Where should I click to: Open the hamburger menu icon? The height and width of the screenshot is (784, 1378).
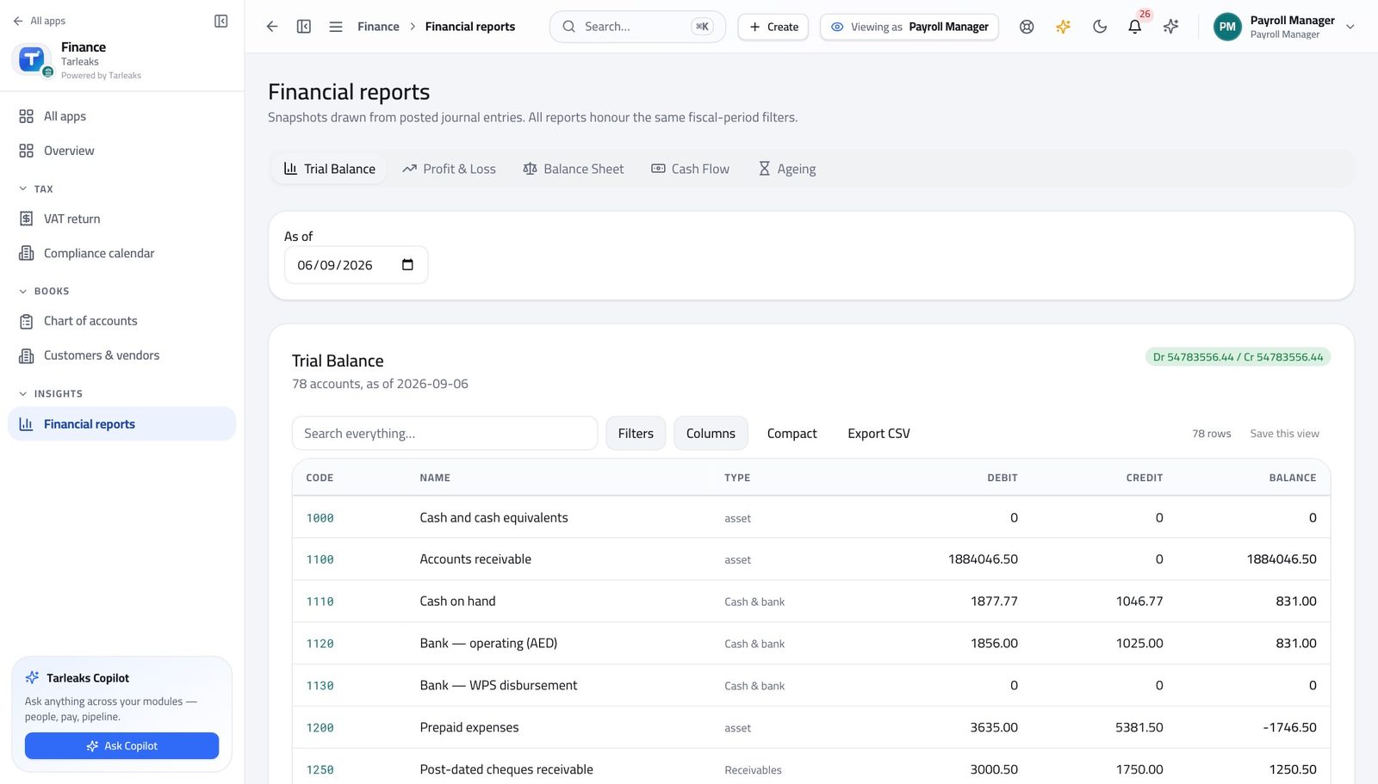(x=336, y=27)
